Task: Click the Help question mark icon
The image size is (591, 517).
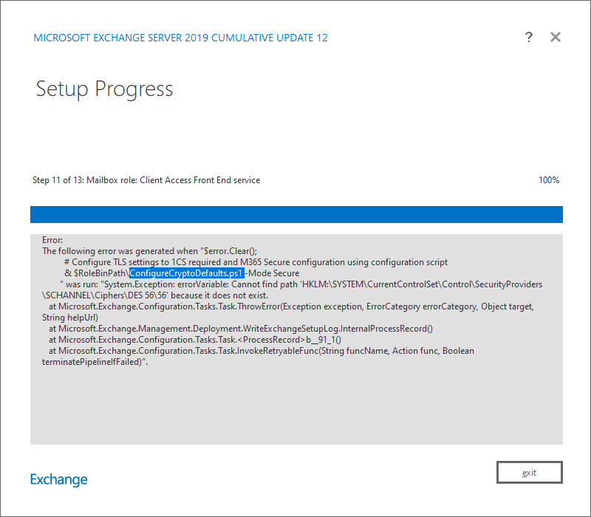Action: [529, 37]
